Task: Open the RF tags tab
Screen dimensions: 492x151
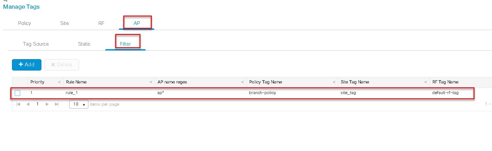Action: (101, 23)
